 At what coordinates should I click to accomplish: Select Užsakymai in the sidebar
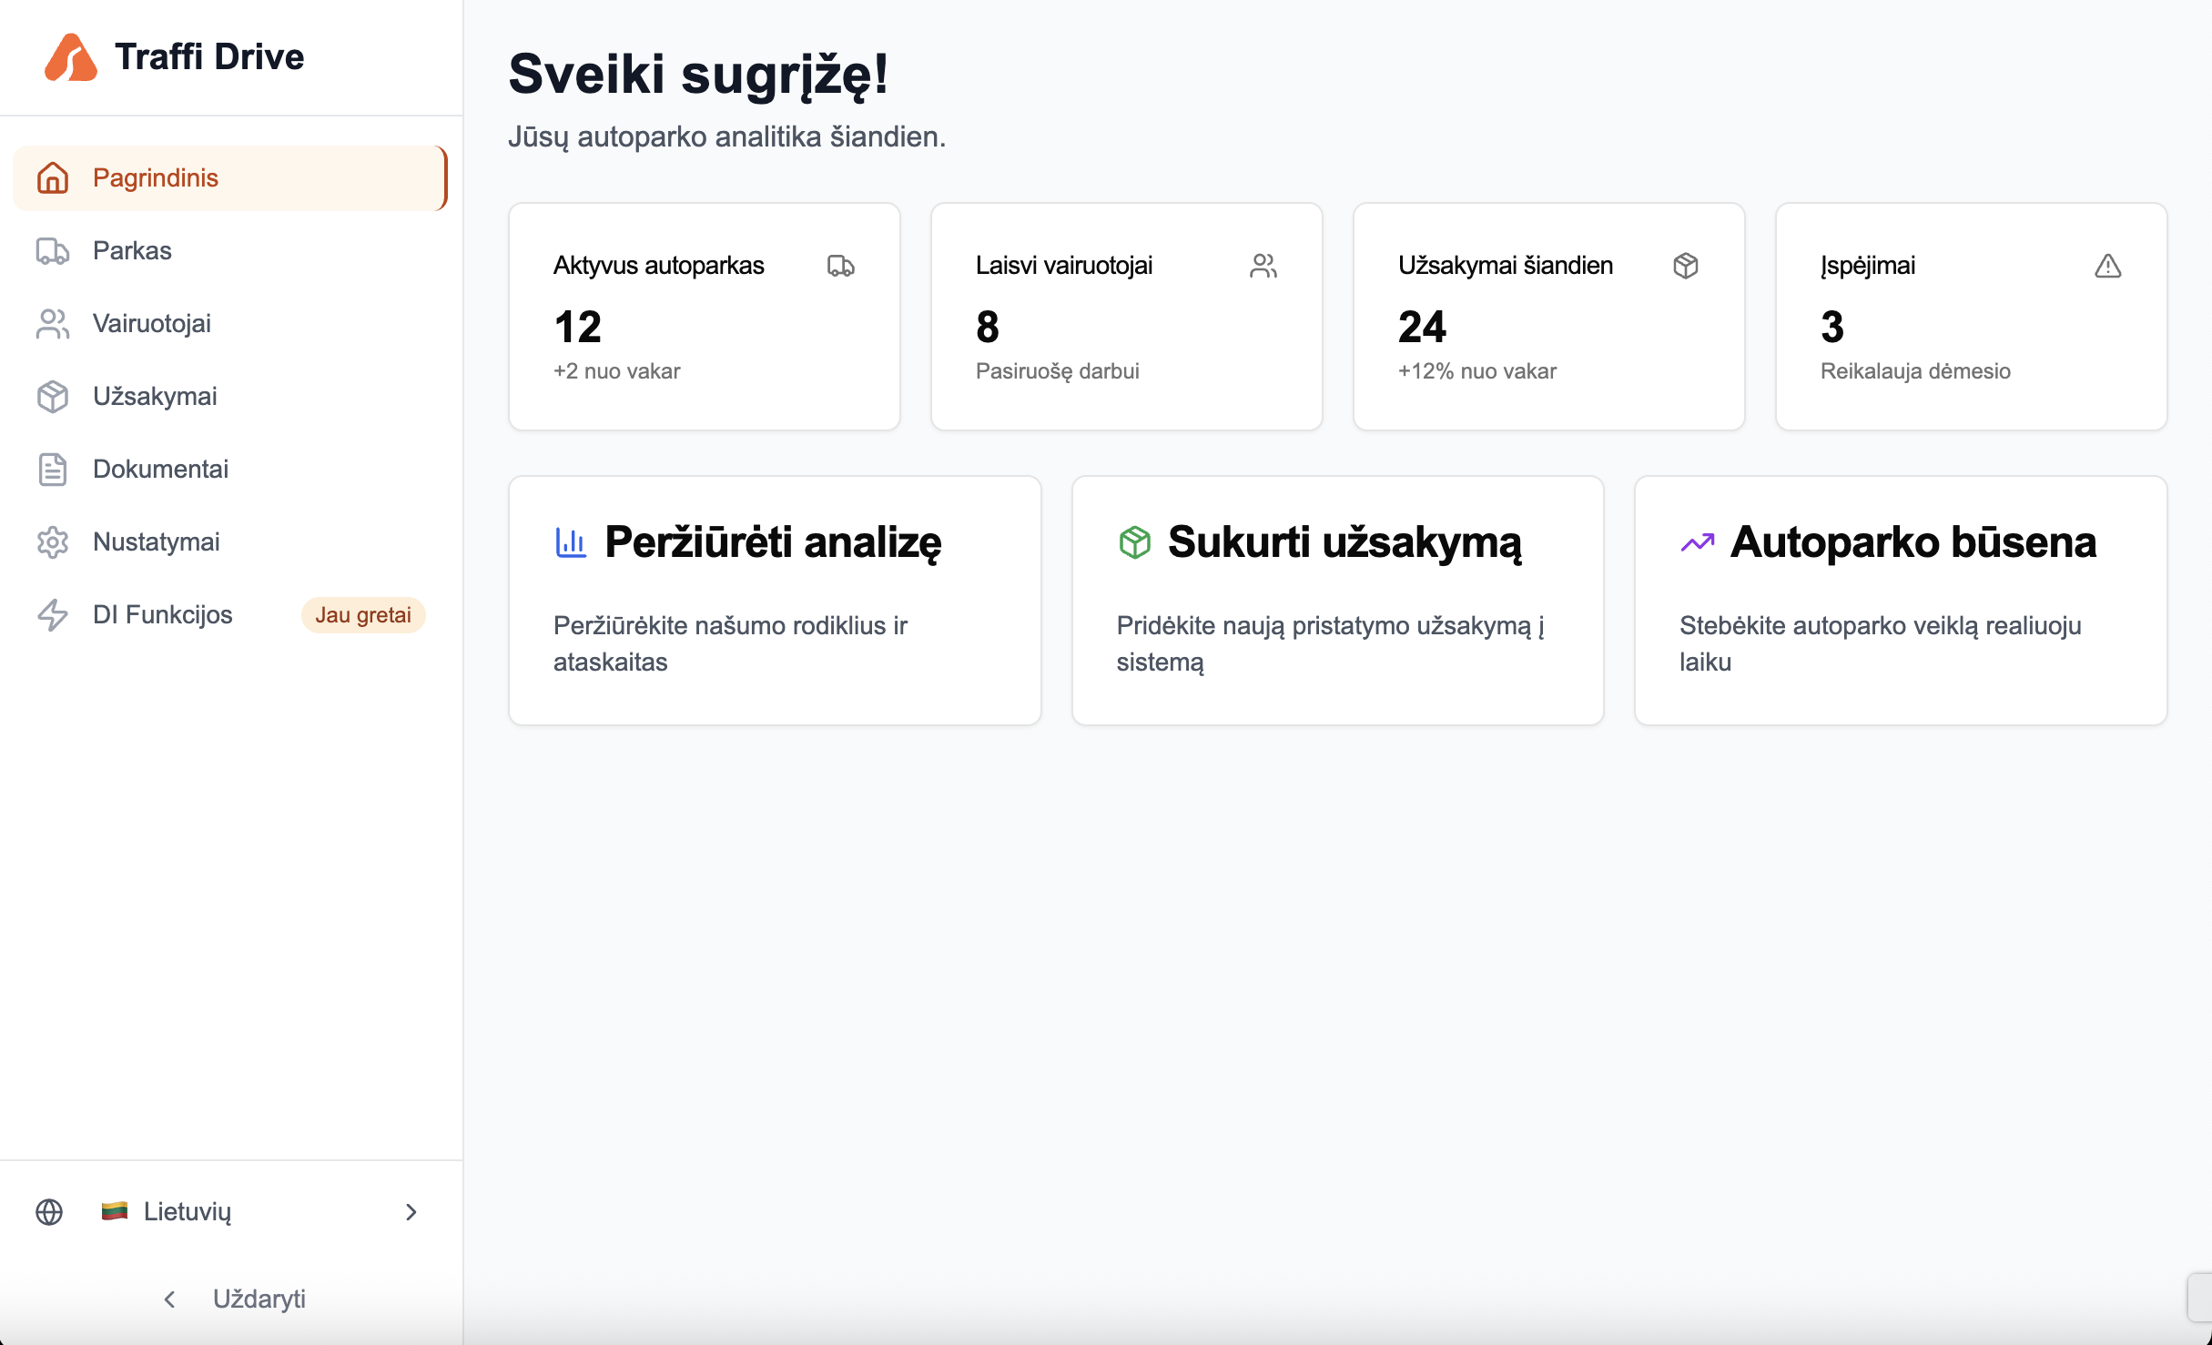tap(231, 397)
